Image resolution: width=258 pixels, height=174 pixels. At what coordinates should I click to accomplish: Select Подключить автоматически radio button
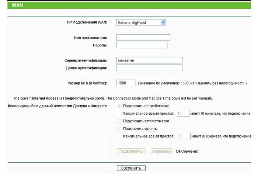[x=119, y=121]
